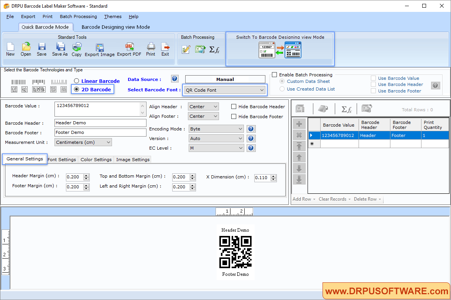Check Hide Barcode Header

234,107
